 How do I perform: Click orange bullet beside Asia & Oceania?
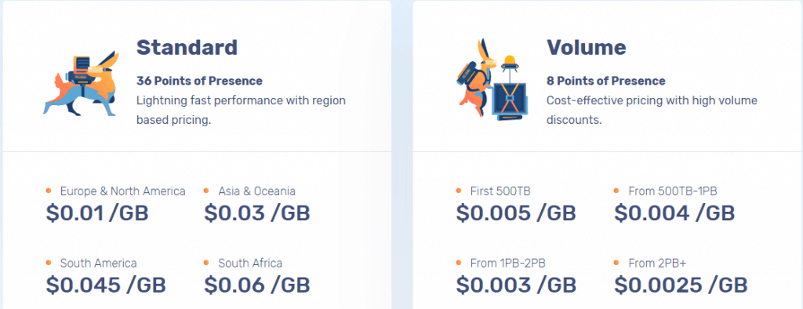[206, 191]
